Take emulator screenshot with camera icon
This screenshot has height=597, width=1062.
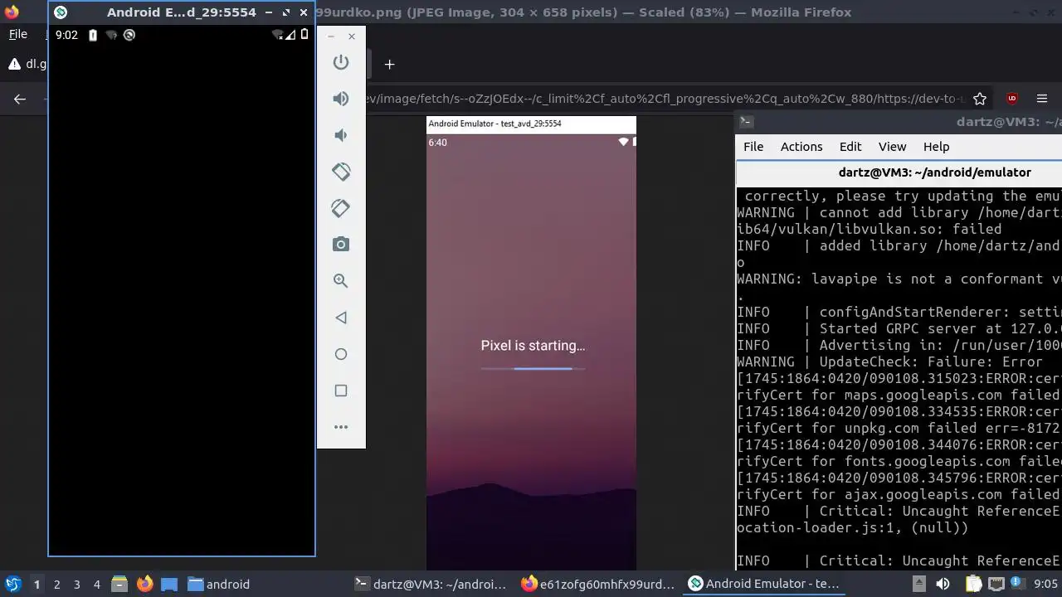click(341, 245)
